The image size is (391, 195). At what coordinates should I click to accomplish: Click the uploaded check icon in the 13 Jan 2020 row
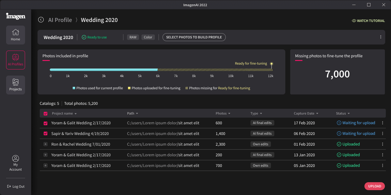339,155
